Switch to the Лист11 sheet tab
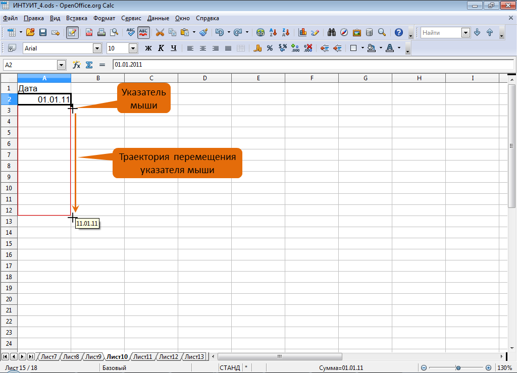 pos(143,356)
